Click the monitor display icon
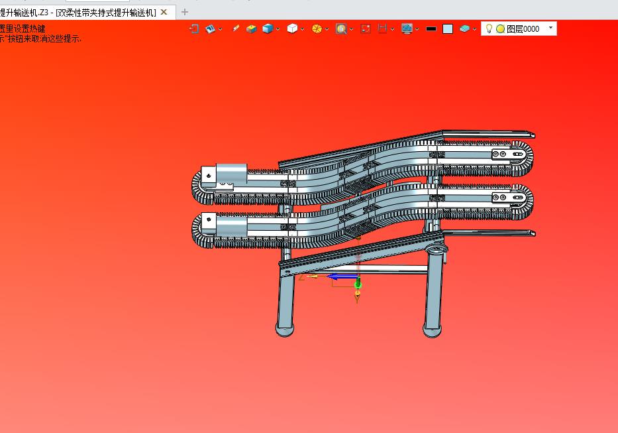Image resolution: width=618 pixels, height=433 pixels. tap(407, 29)
